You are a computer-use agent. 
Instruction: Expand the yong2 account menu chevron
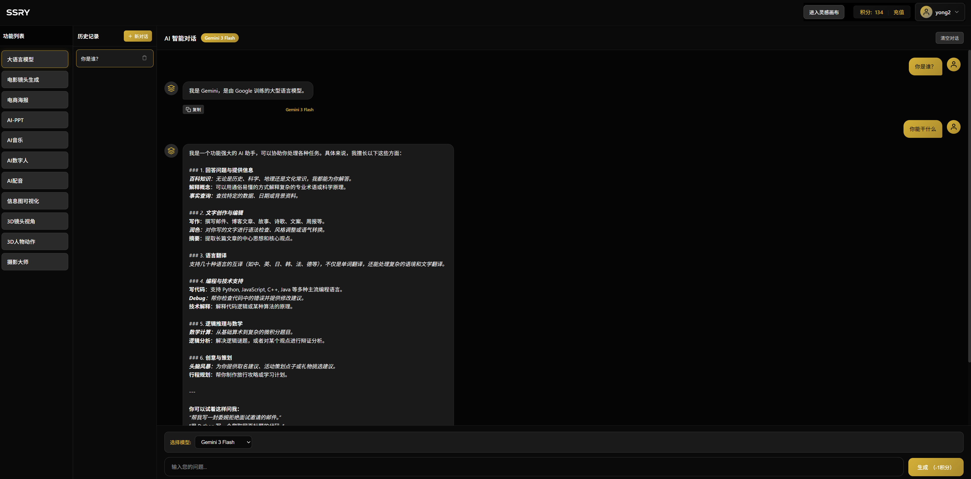[x=957, y=12]
